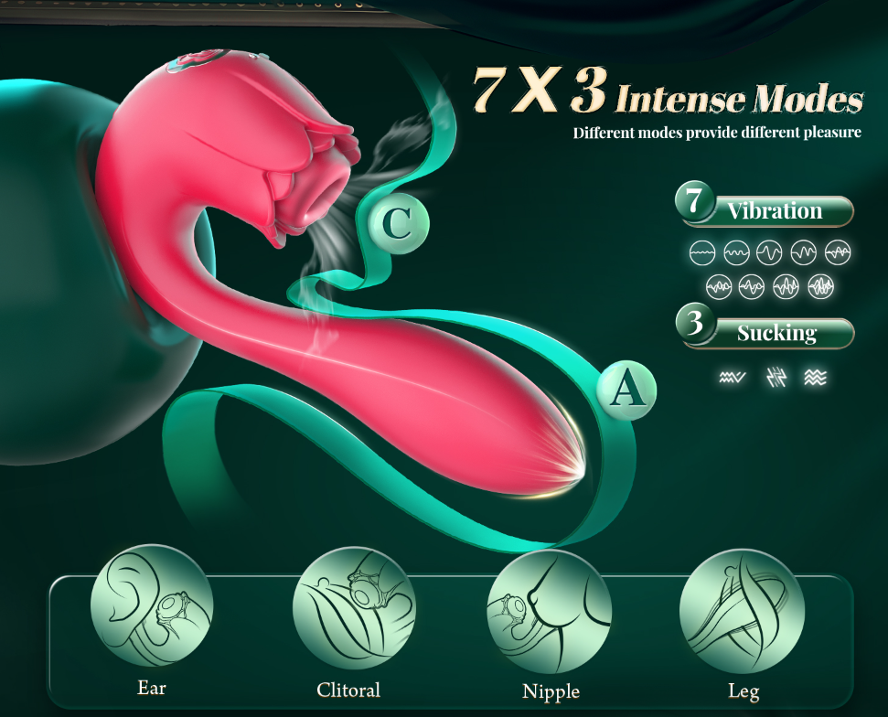Viewport: 888px width, 717px height.
Task: Click the green circular A badge
Action: tap(626, 391)
